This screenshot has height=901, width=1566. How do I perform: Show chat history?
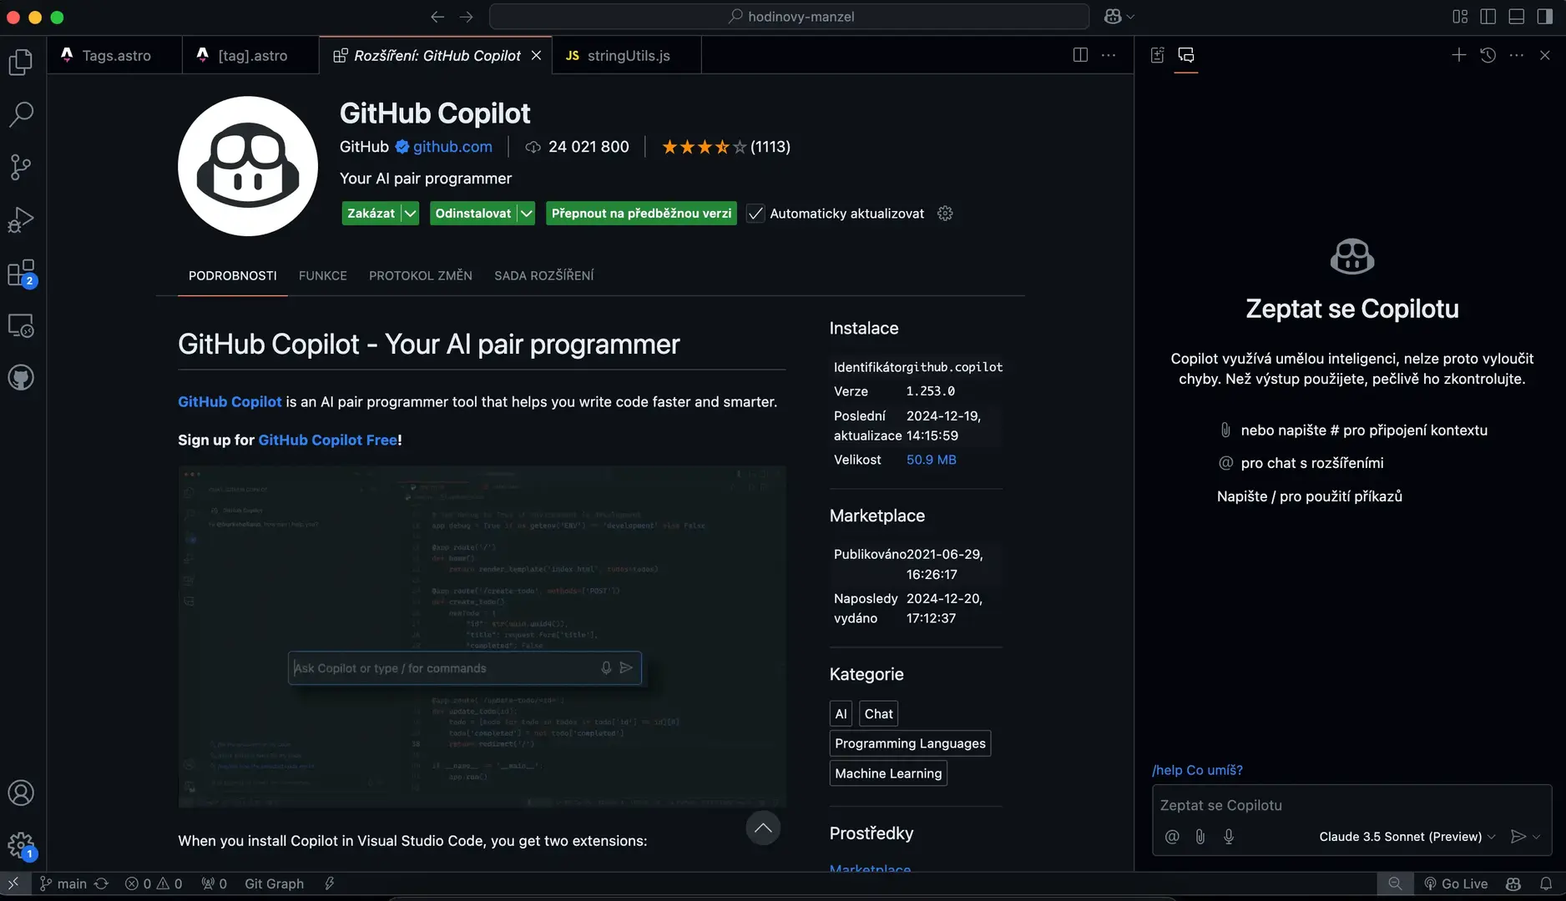click(1488, 55)
